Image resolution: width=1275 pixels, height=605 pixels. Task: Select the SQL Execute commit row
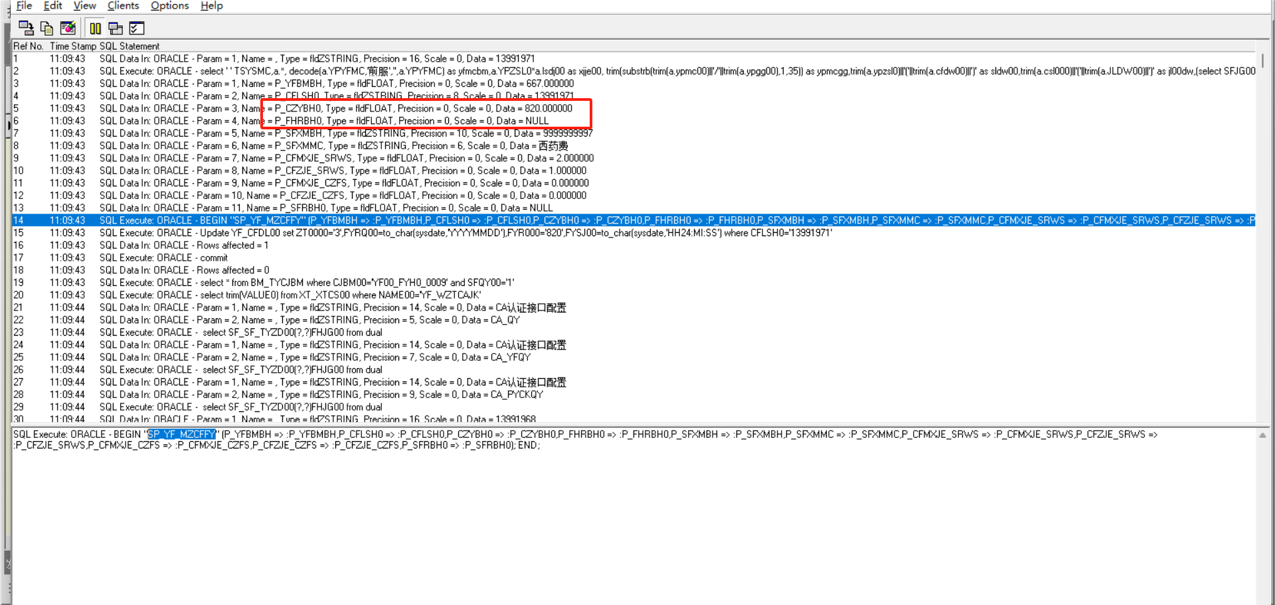pyautogui.click(x=634, y=258)
